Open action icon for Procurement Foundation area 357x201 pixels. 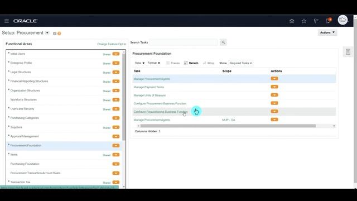[116, 146]
